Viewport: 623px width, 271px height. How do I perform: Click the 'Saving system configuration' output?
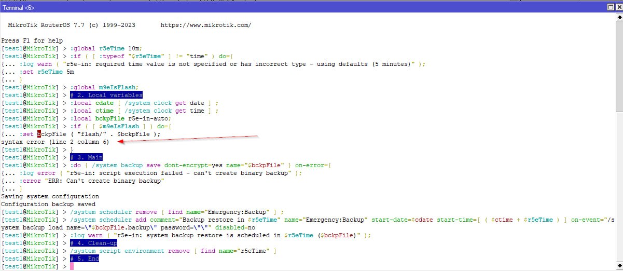[50, 196]
